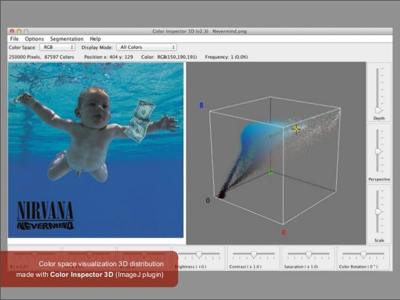Viewport: 400px width, 300px height.
Task: Click the Depth slider handle
Action: pos(378,110)
